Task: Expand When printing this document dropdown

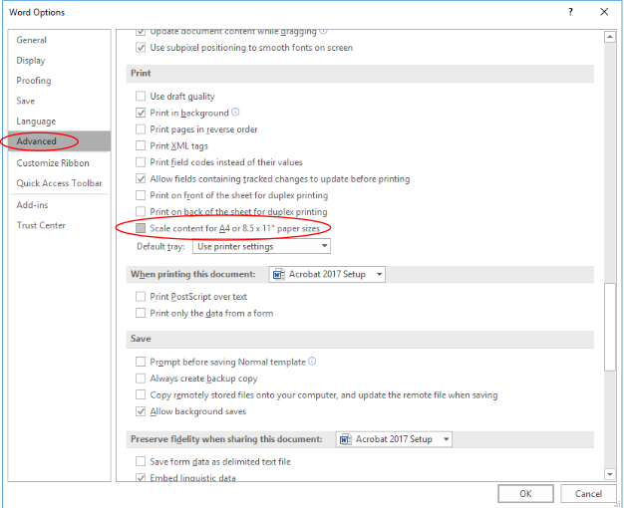Action: pyautogui.click(x=380, y=274)
